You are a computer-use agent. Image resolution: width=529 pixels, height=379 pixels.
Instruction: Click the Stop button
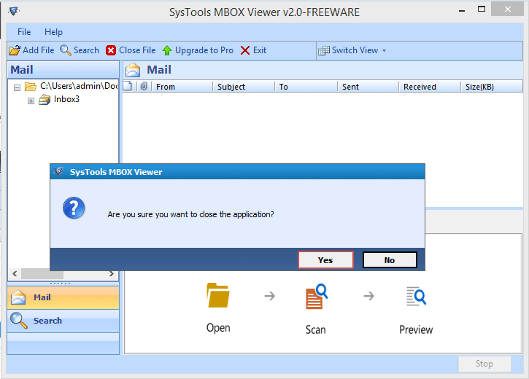click(x=484, y=364)
